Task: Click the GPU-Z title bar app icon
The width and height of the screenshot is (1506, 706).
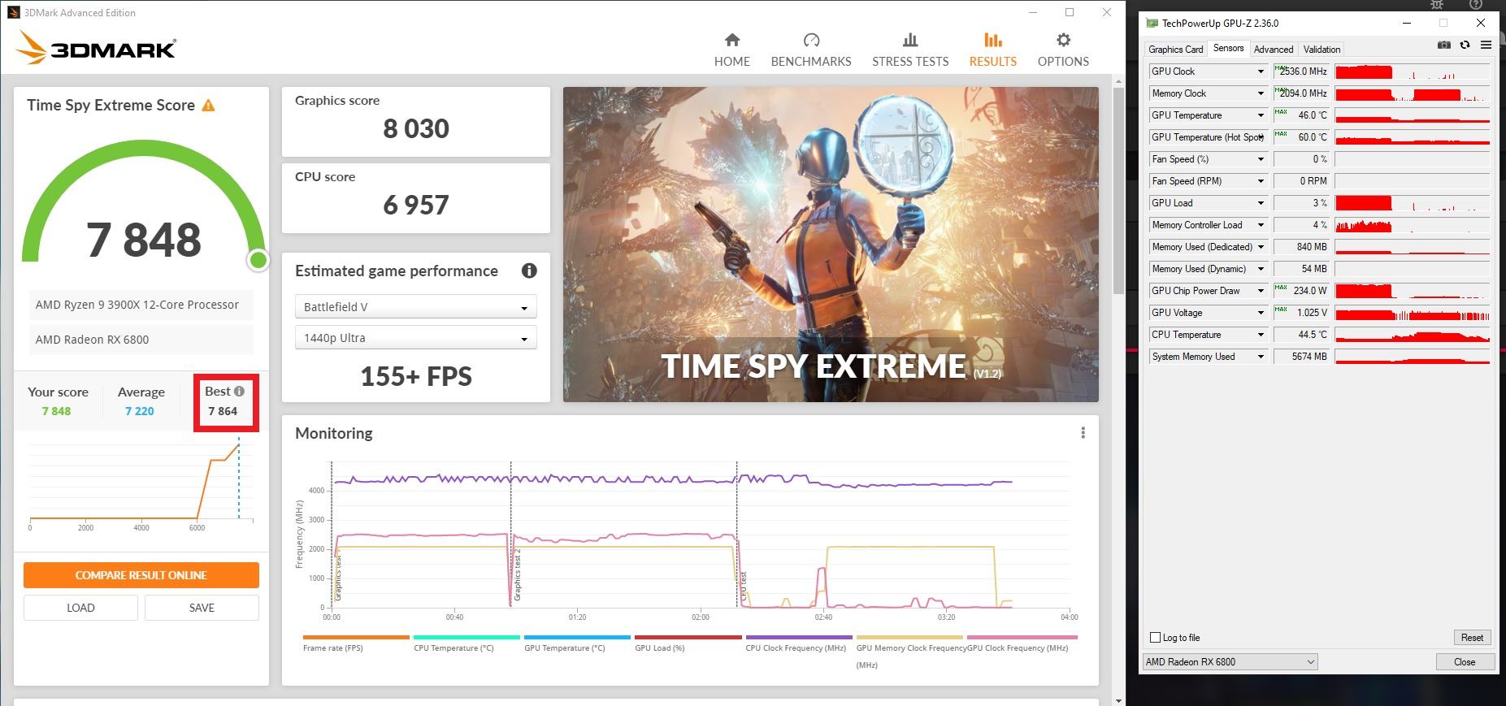Action: tap(1152, 24)
